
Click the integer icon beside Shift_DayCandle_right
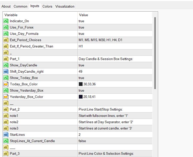pyautogui.click(x=6, y=71)
